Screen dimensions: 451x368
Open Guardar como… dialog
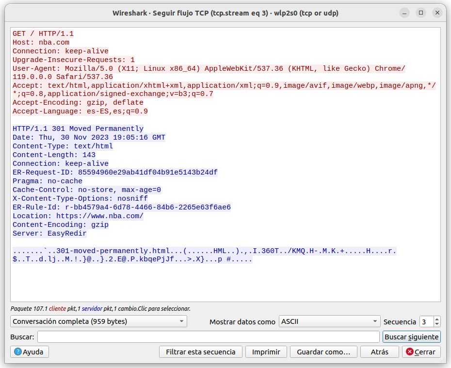pyautogui.click(x=323, y=352)
